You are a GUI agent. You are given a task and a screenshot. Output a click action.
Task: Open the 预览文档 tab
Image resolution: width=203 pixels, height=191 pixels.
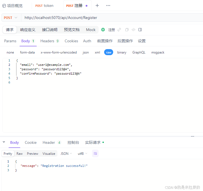coord(72,30)
